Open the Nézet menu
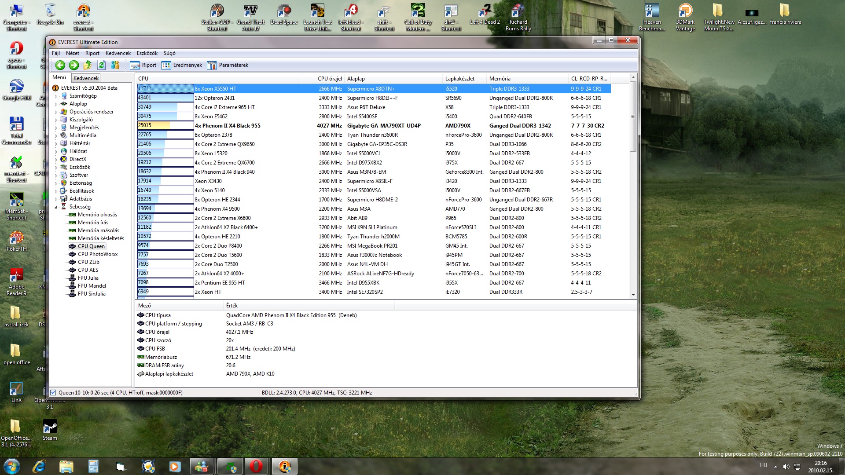Screen dimensions: 845x475 (73, 53)
